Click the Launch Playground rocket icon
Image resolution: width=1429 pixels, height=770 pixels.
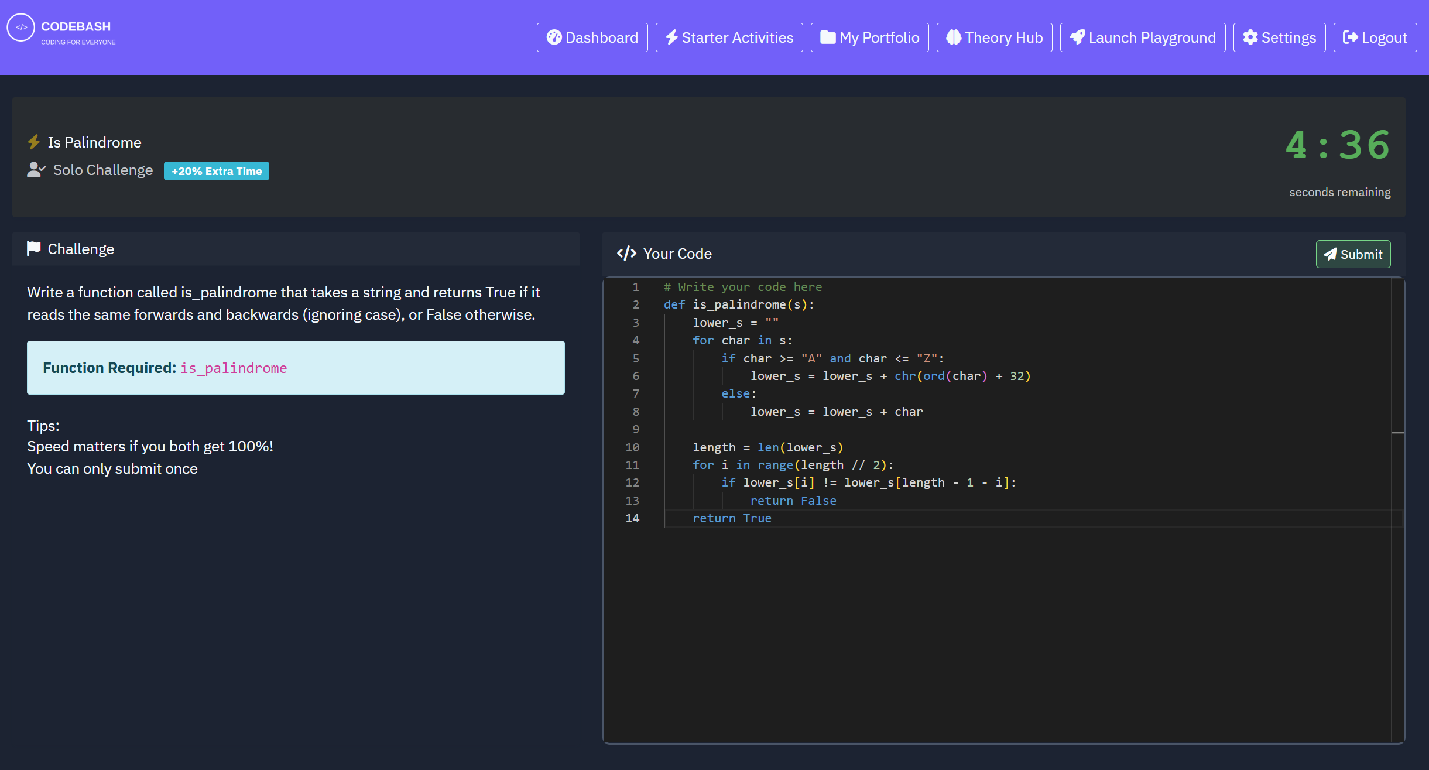click(x=1077, y=37)
